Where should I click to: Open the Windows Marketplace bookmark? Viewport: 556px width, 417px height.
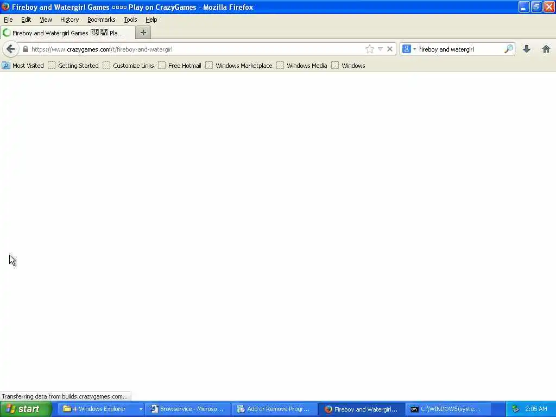pos(239,66)
